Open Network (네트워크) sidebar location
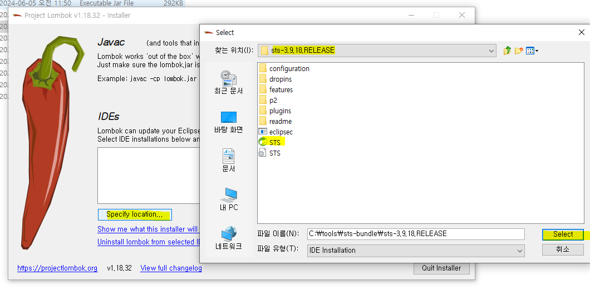The image size is (590, 290). coord(229,238)
